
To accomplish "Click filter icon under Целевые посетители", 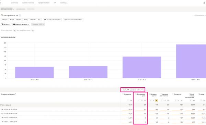I will tap(162, 100).
